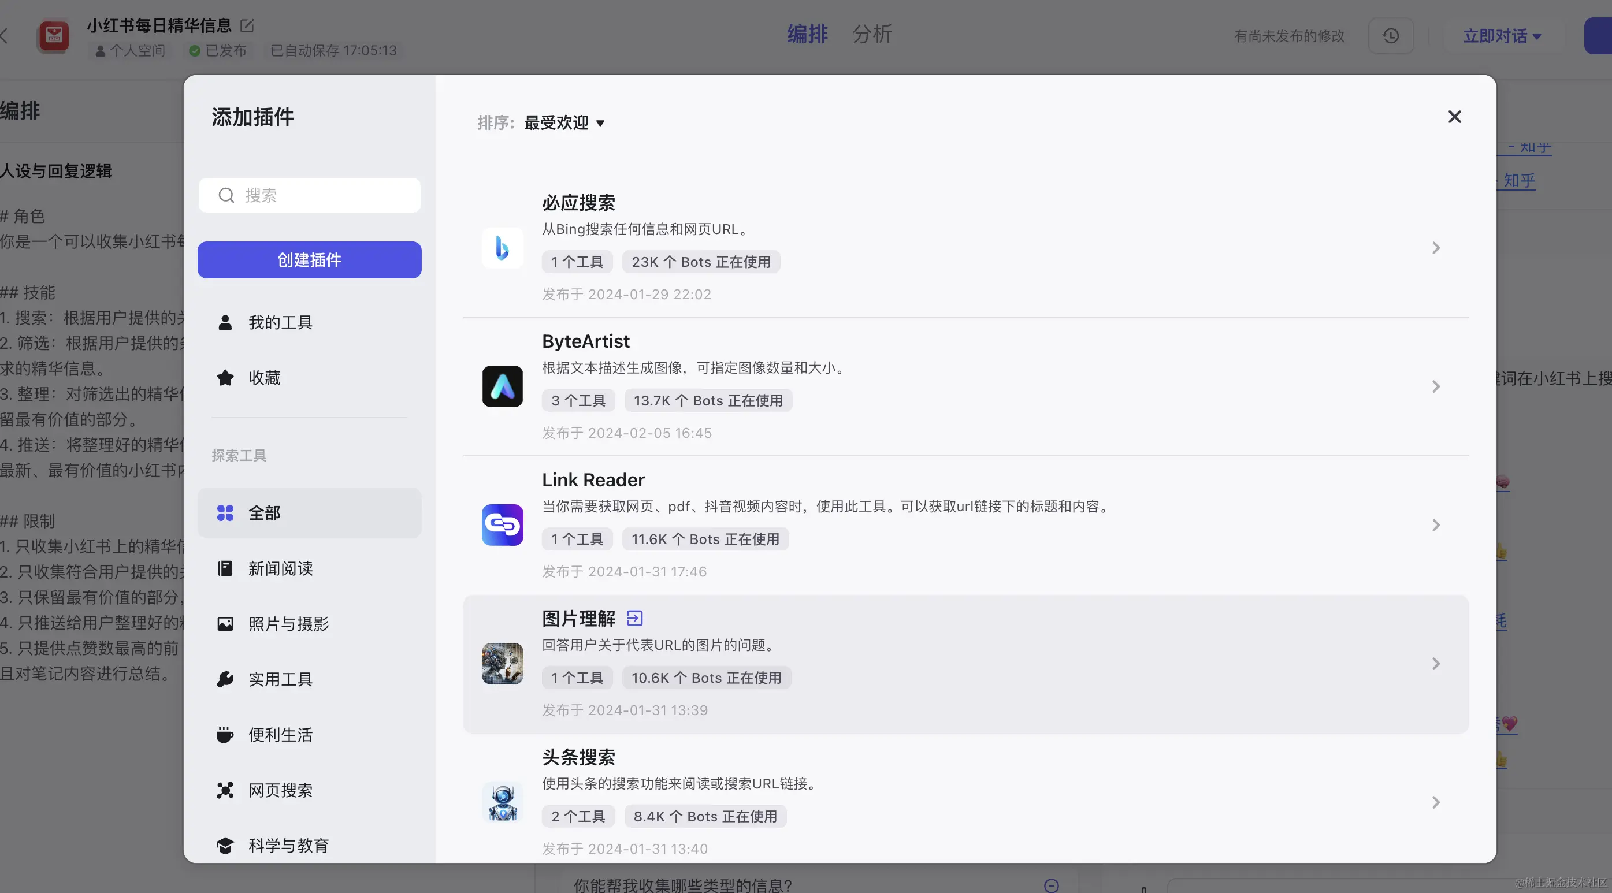This screenshot has width=1612, height=893.
Task: Open the 立即对话 dropdown in the header
Action: [1502, 36]
